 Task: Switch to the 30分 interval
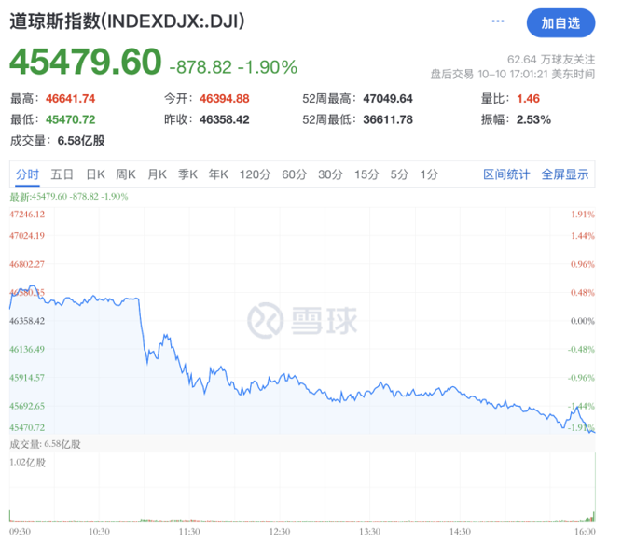tap(330, 174)
